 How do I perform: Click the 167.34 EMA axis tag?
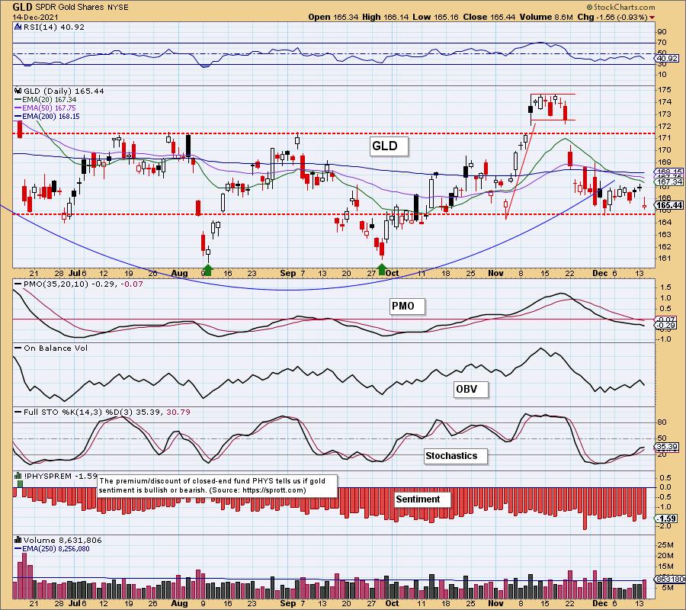click(x=669, y=181)
